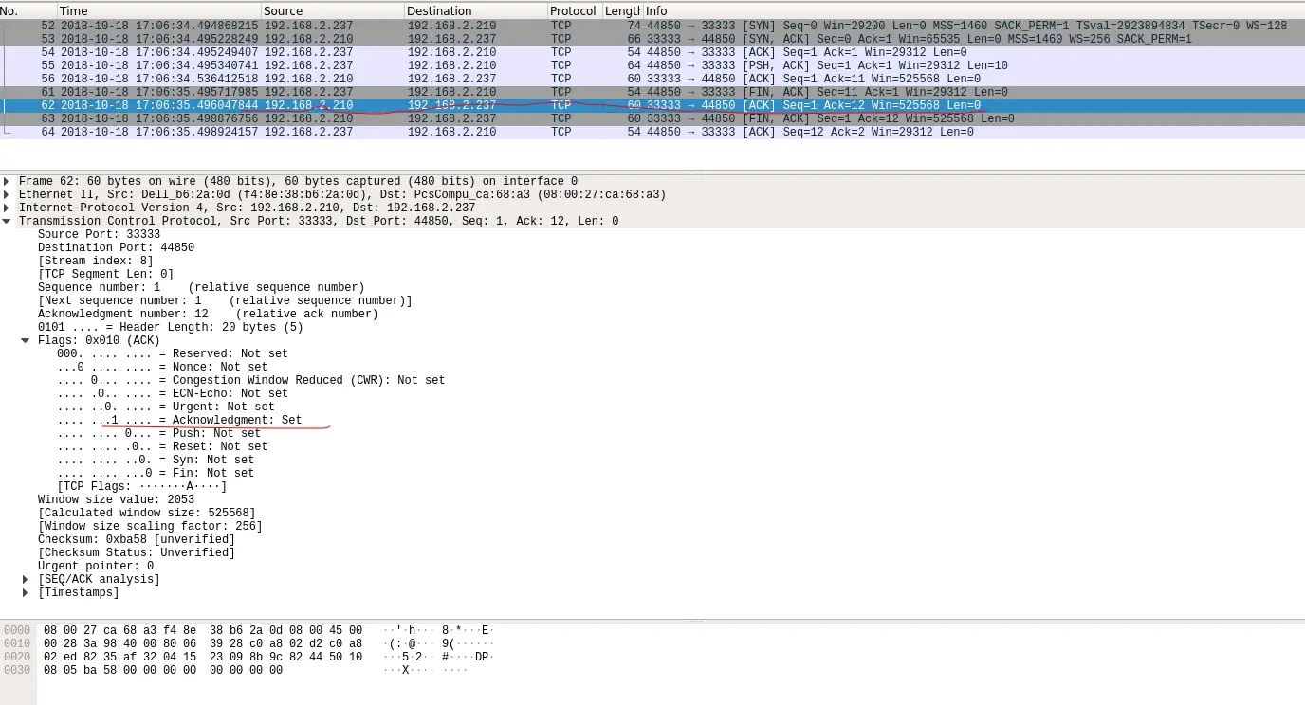
Task: Collapse the Flags: 0x010 (ACK) subtree
Action: (x=26, y=340)
